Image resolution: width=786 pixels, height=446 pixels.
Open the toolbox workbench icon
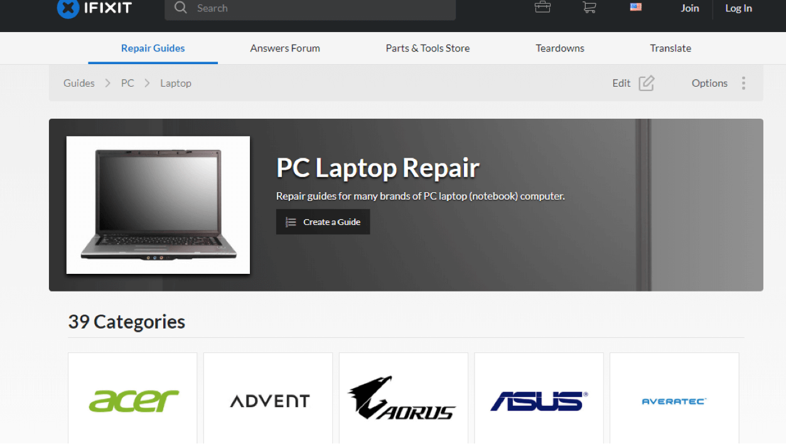542,8
